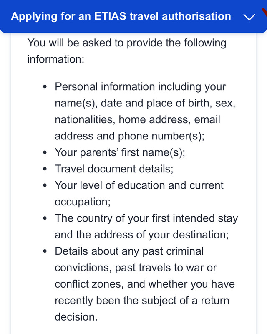Click the word 'information:' ending the intro sentence

pyautogui.click(x=56, y=59)
